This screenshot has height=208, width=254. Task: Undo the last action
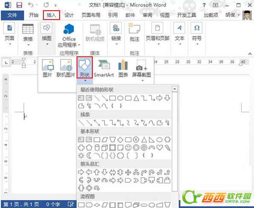pos(31,5)
